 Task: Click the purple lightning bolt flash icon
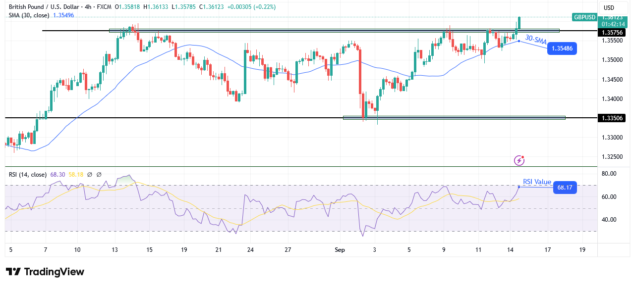(518, 160)
